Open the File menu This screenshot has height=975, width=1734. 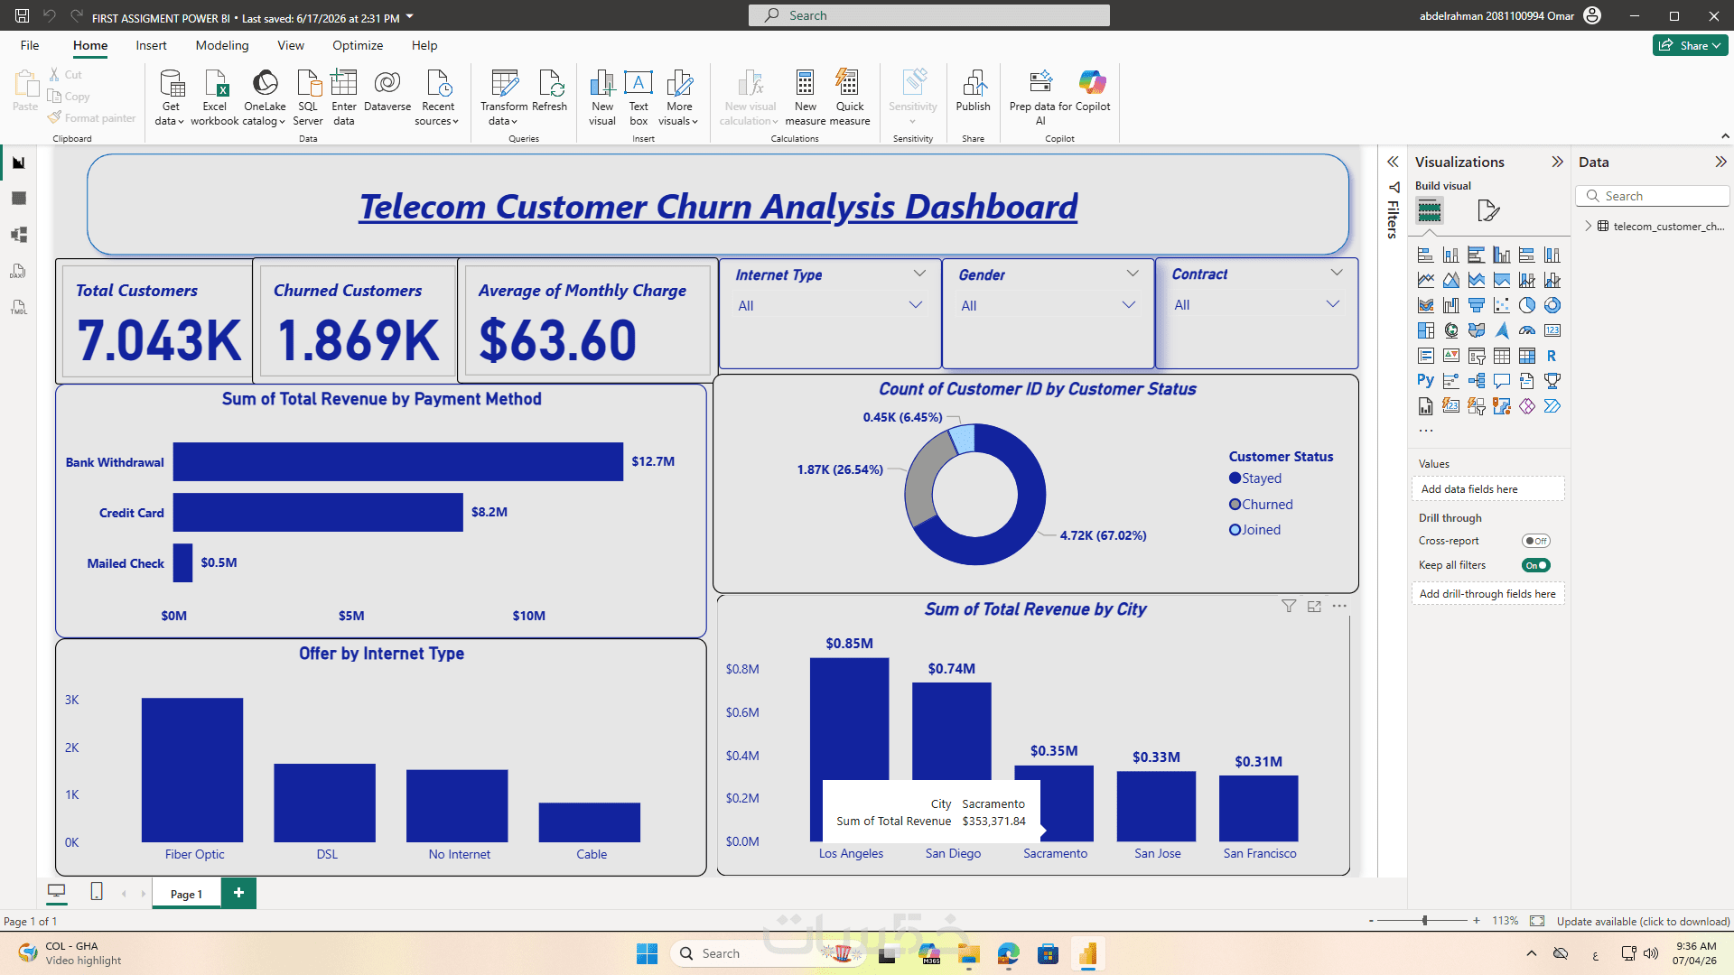[x=30, y=45]
